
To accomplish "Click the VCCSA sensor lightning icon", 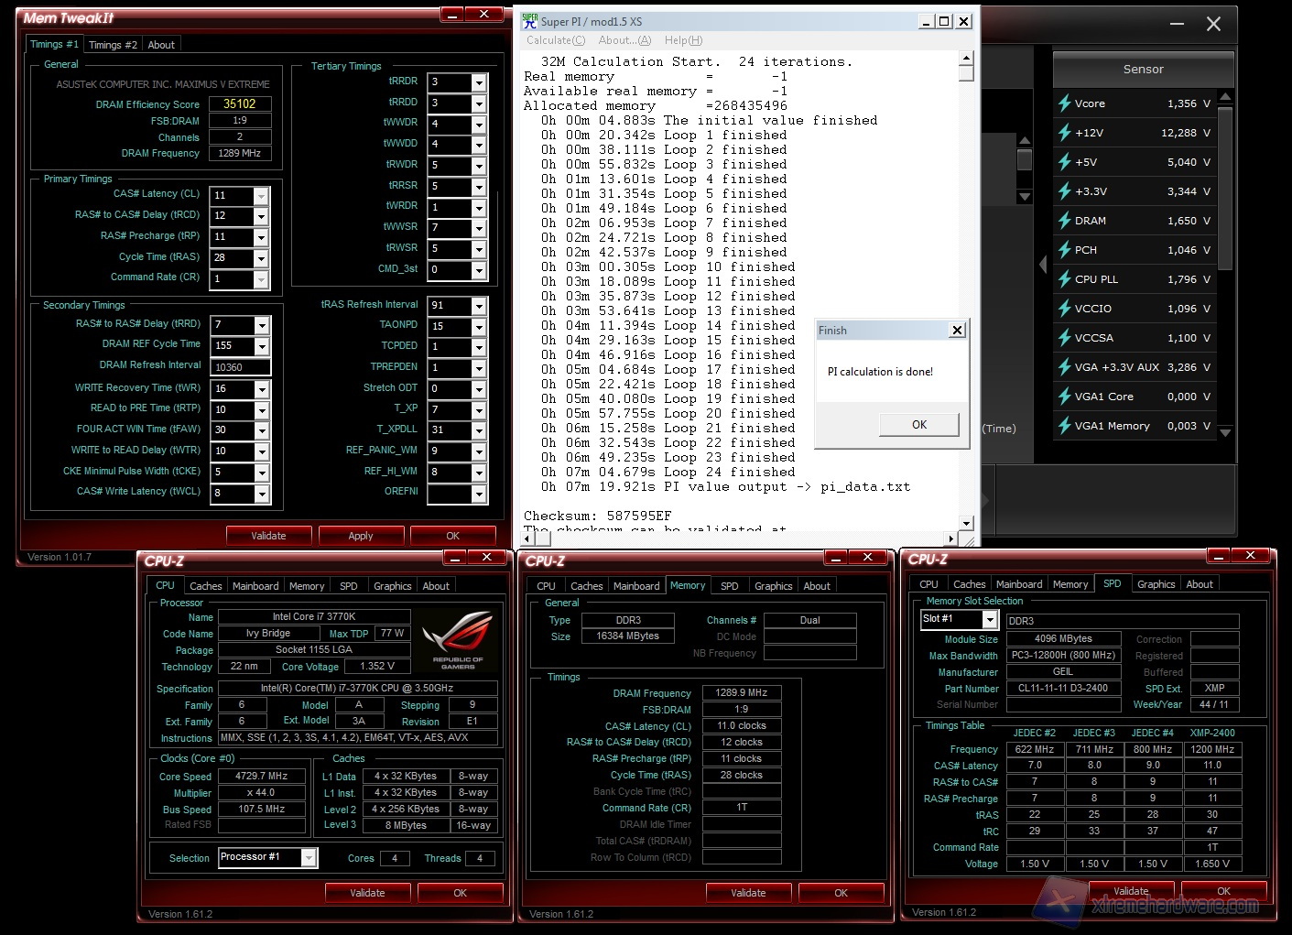I will [x=1064, y=338].
